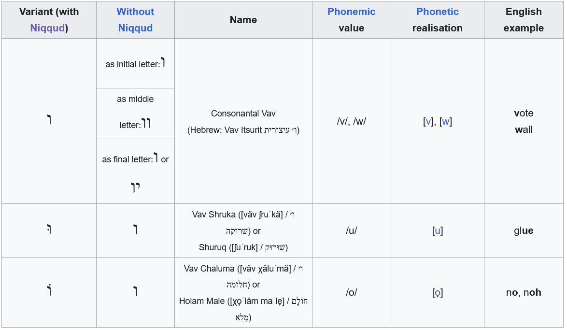Click the [w] phonetic symbol link
This screenshot has width=567, height=330.
pyautogui.click(x=446, y=121)
